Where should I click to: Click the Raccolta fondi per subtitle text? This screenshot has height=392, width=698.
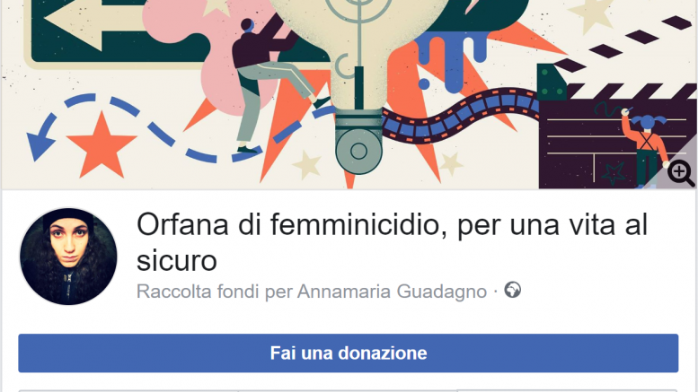pyautogui.click(x=215, y=292)
